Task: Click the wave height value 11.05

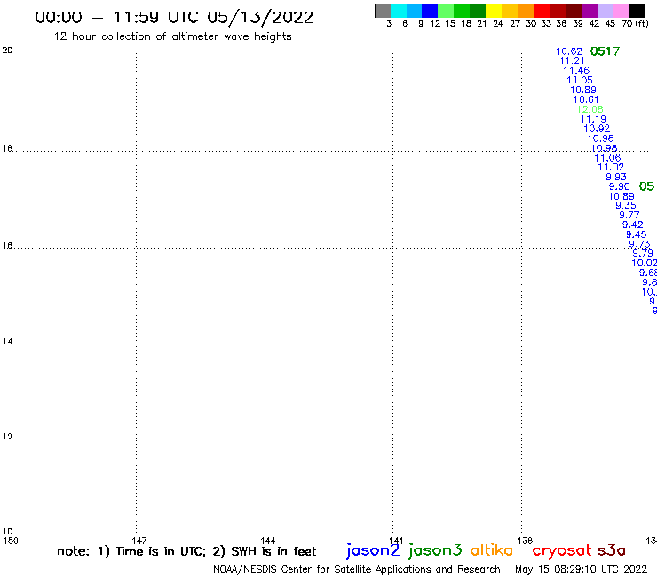Action: click(x=580, y=80)
